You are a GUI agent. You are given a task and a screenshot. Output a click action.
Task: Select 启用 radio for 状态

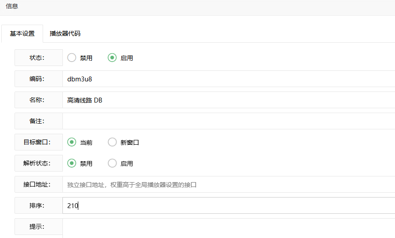click(x=112, y=58)
